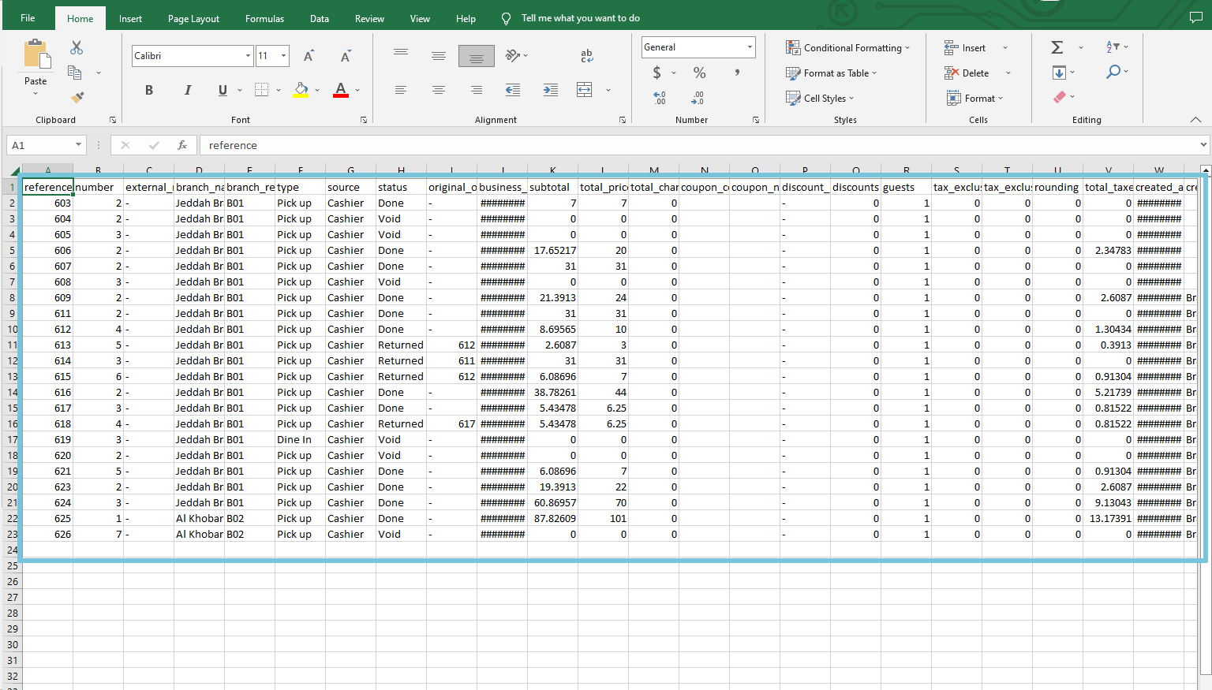Click the AutoSum icon
The image size is (1212, 690).
pyautogui.click(x=1057, y=47)
